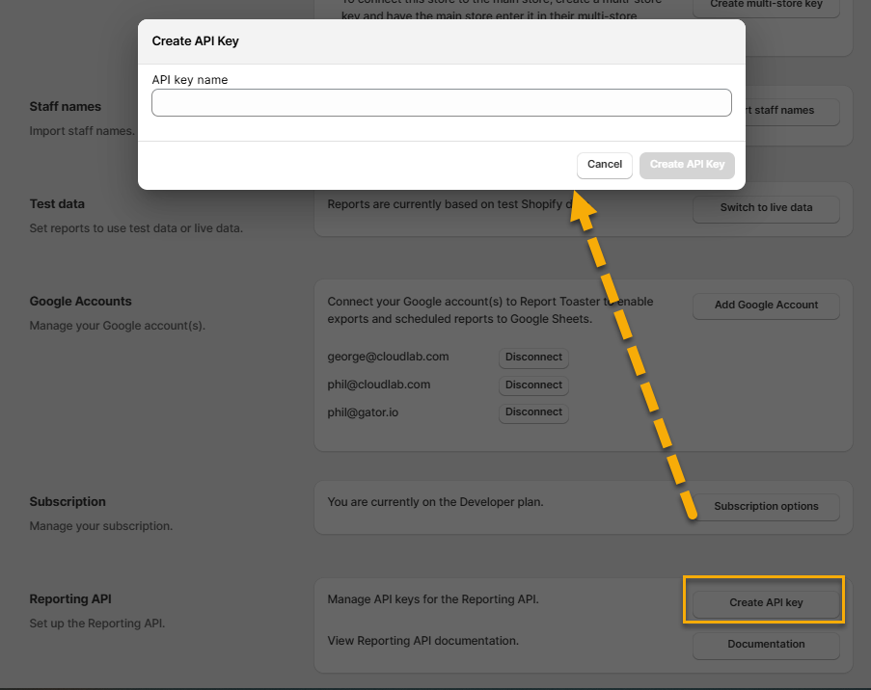
Task: Click the Google Accounts section heading
Action: [81, 301]
